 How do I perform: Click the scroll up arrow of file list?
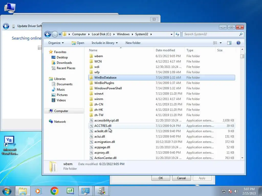242,50
